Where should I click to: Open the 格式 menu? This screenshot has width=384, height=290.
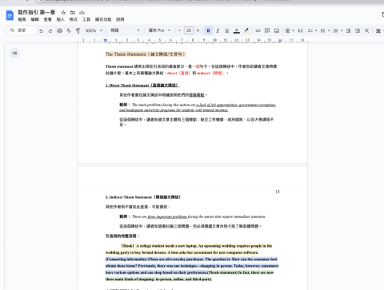[x=74, y=19]
